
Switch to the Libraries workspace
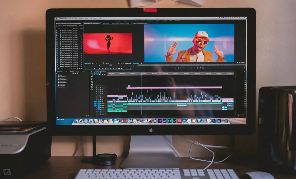pyautogui.click(x=165, y=21)
